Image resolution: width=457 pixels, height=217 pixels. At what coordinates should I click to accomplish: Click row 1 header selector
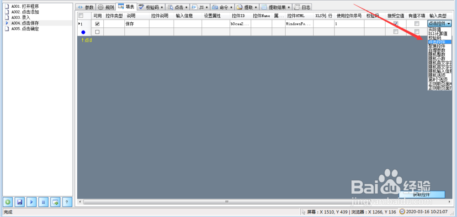pos(84,24)
